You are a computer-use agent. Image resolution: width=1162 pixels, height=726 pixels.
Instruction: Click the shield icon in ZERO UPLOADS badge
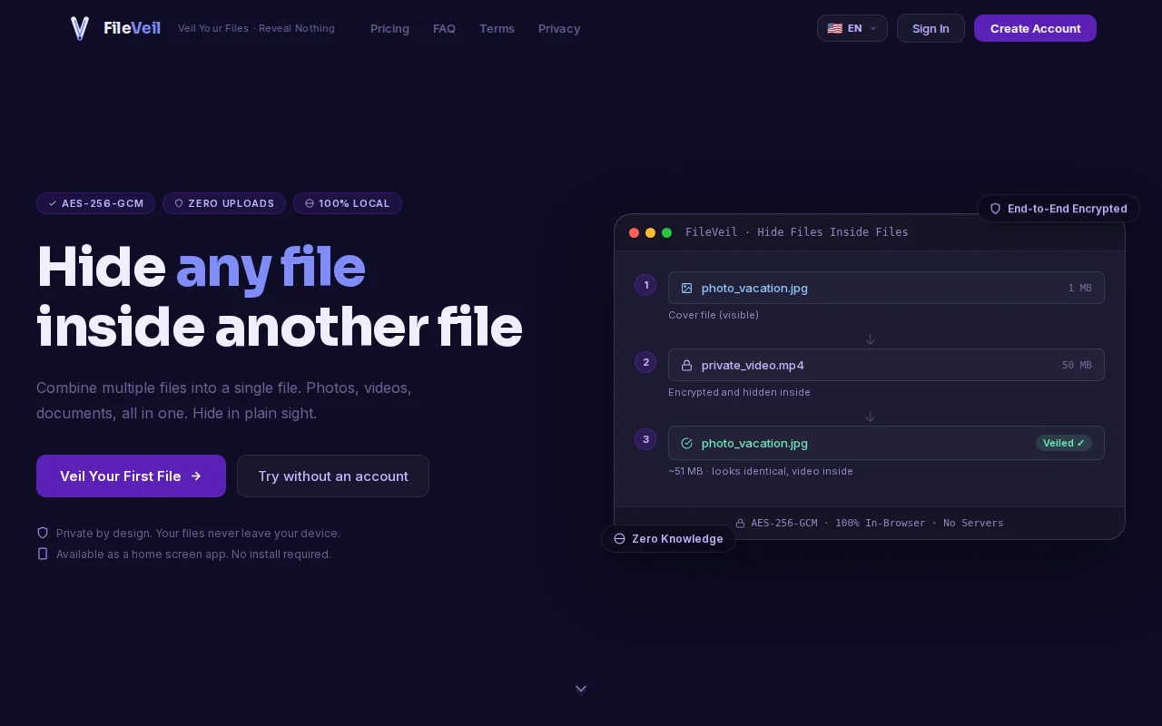(179, 203)
